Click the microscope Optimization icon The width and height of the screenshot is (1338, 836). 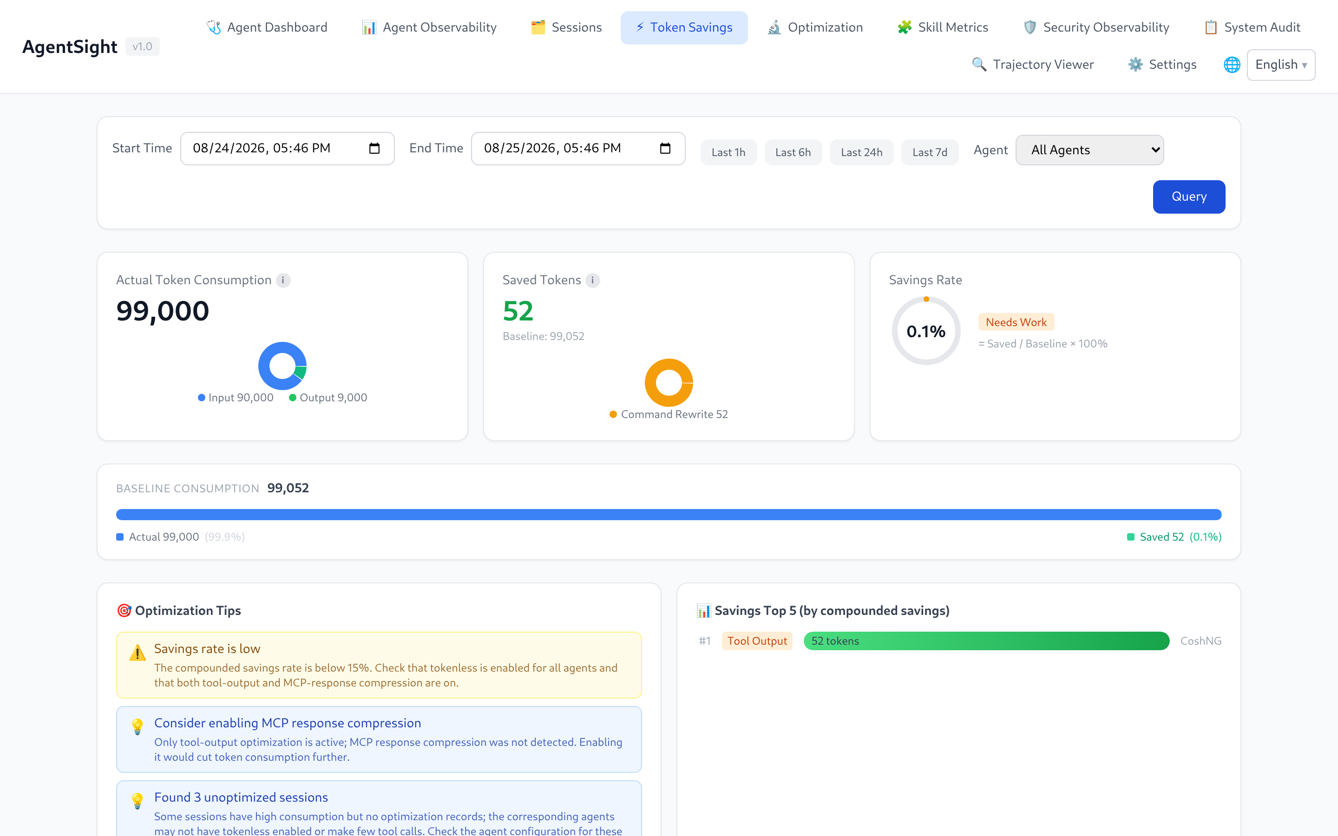[774, 27]
